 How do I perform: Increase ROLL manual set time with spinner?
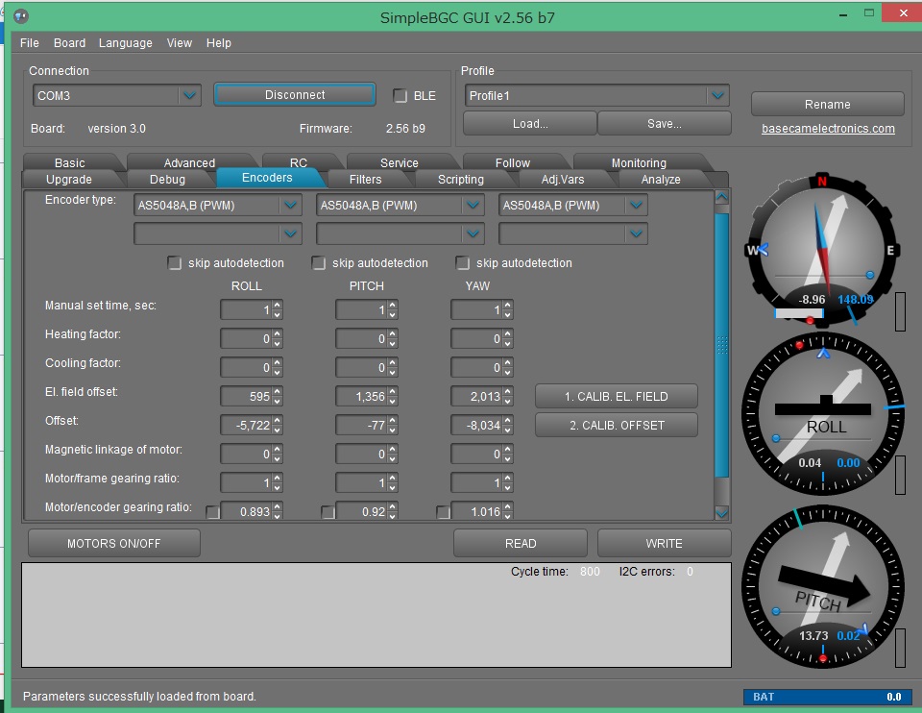(277, 306)
